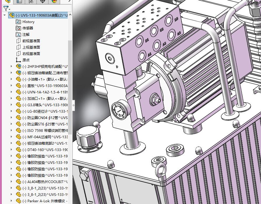Select the 防尘圈ST6 φ25管 row text
This screenshot has height=204, width=261.
45,124
